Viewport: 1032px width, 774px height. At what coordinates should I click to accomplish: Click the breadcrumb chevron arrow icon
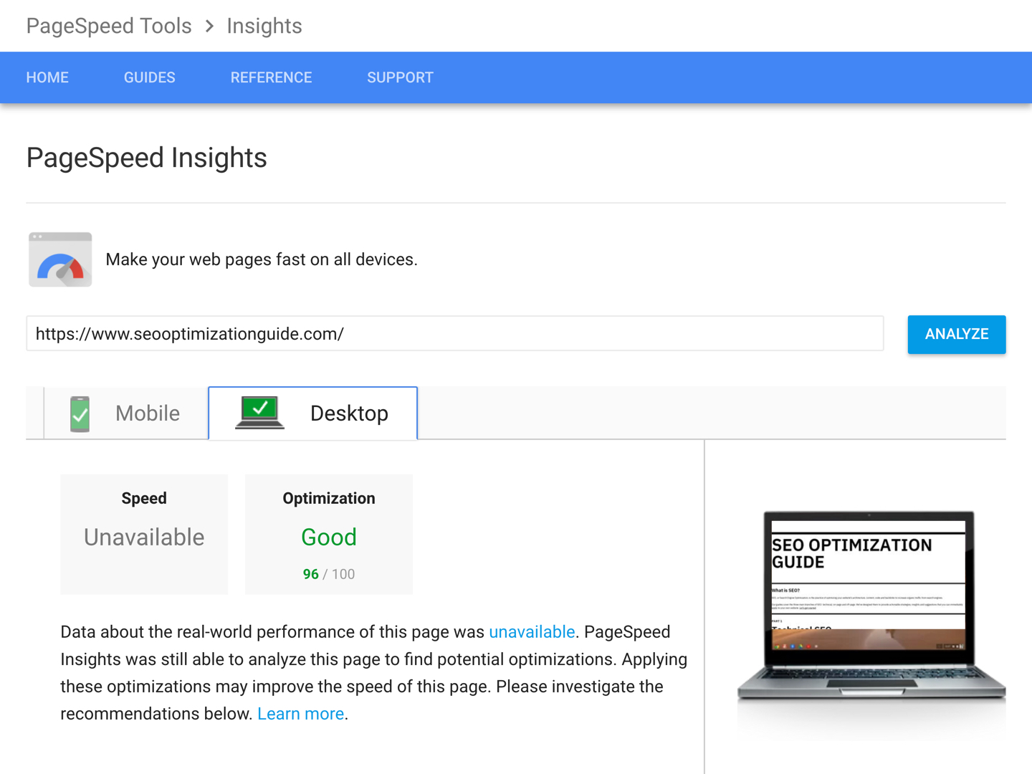pos(209,27)
